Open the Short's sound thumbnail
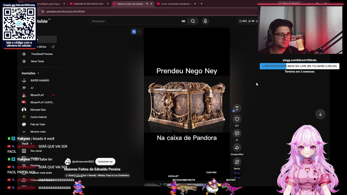The height and width of the screenshot is (195, 347). 237,175
